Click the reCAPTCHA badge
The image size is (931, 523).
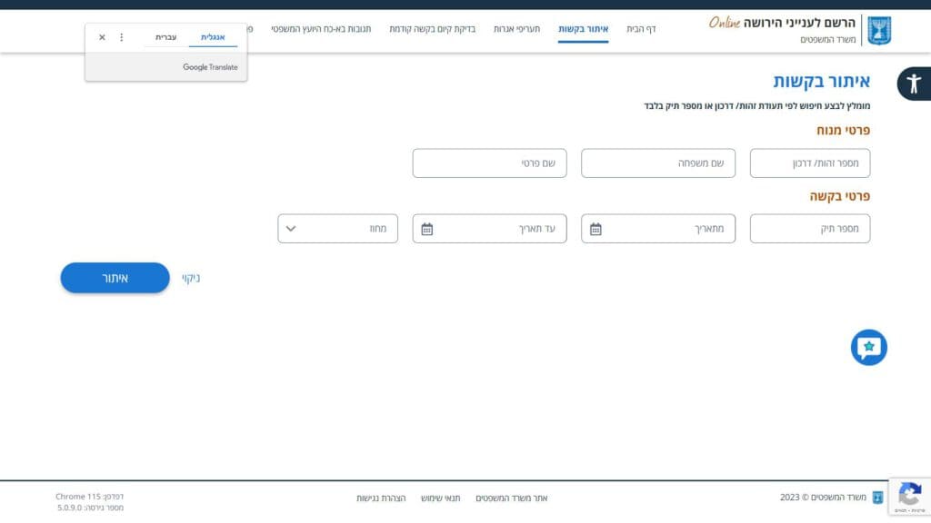point(909,497)
